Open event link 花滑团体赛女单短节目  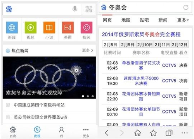pyautogui.click(x=141, y=112)
